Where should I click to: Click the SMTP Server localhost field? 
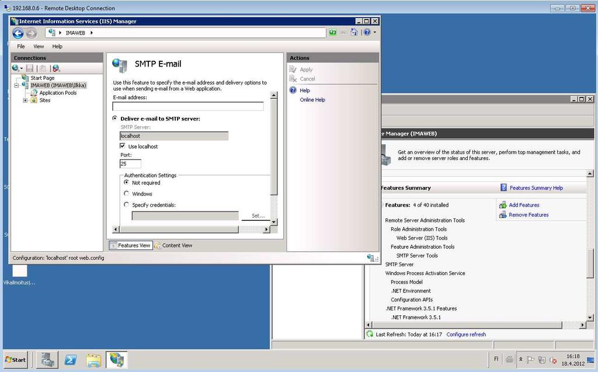(174, 136)
